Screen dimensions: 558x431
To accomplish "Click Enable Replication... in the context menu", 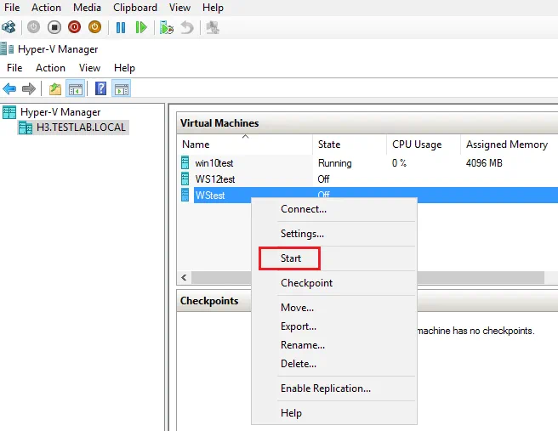I will point(326,388).
